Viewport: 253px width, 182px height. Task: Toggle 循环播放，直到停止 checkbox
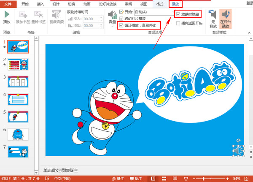point(121,25)
